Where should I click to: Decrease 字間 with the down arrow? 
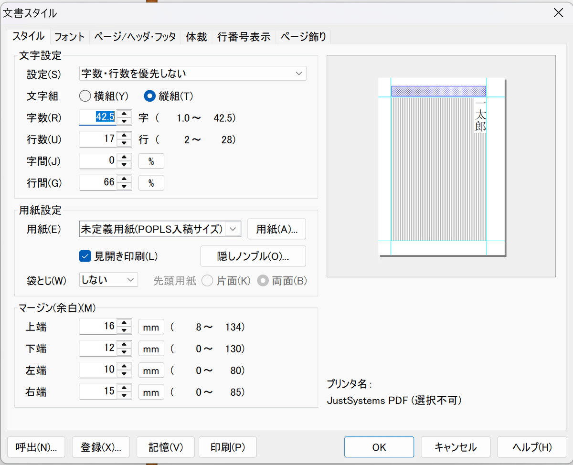click(x=124, y=165)
